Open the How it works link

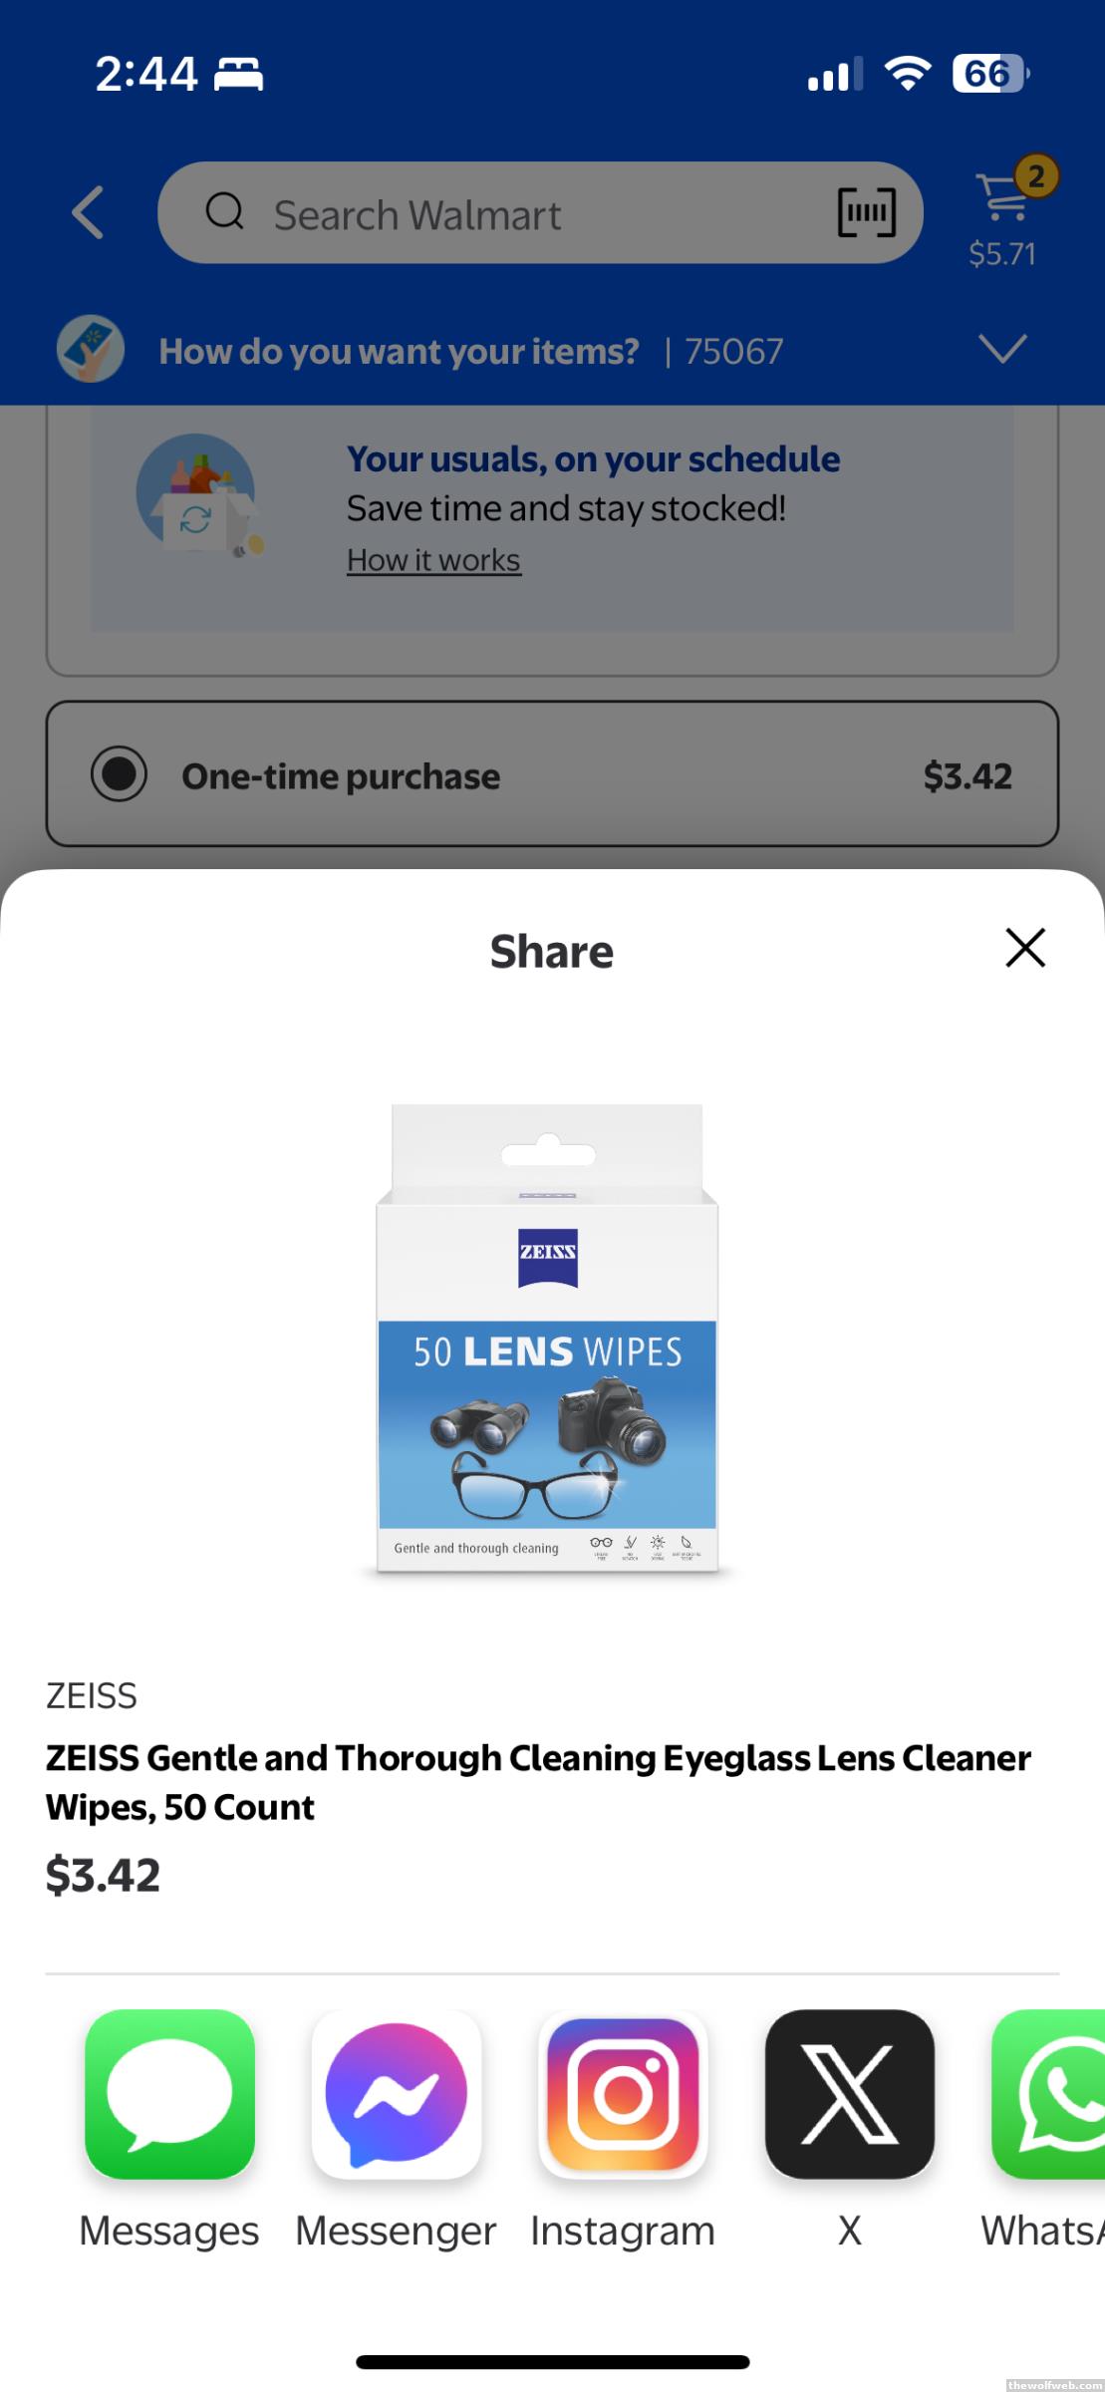[x=433, y=560]
